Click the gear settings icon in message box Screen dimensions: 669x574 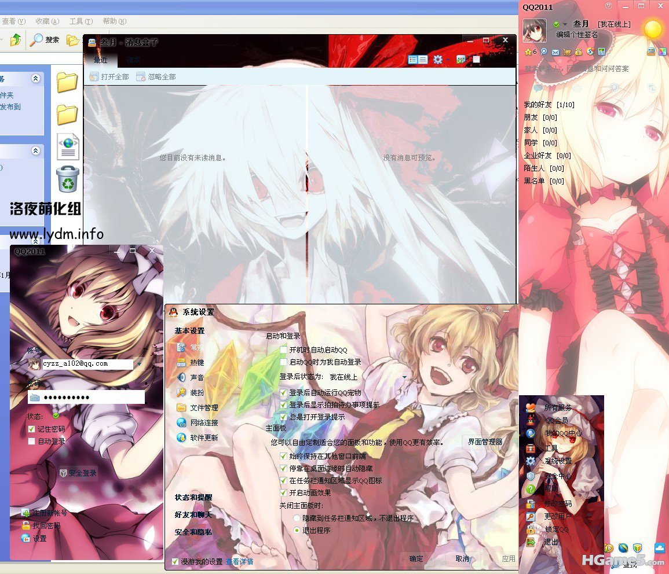pos(438,60)
